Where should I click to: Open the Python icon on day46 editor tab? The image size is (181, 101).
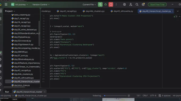(x=140, y=11)
